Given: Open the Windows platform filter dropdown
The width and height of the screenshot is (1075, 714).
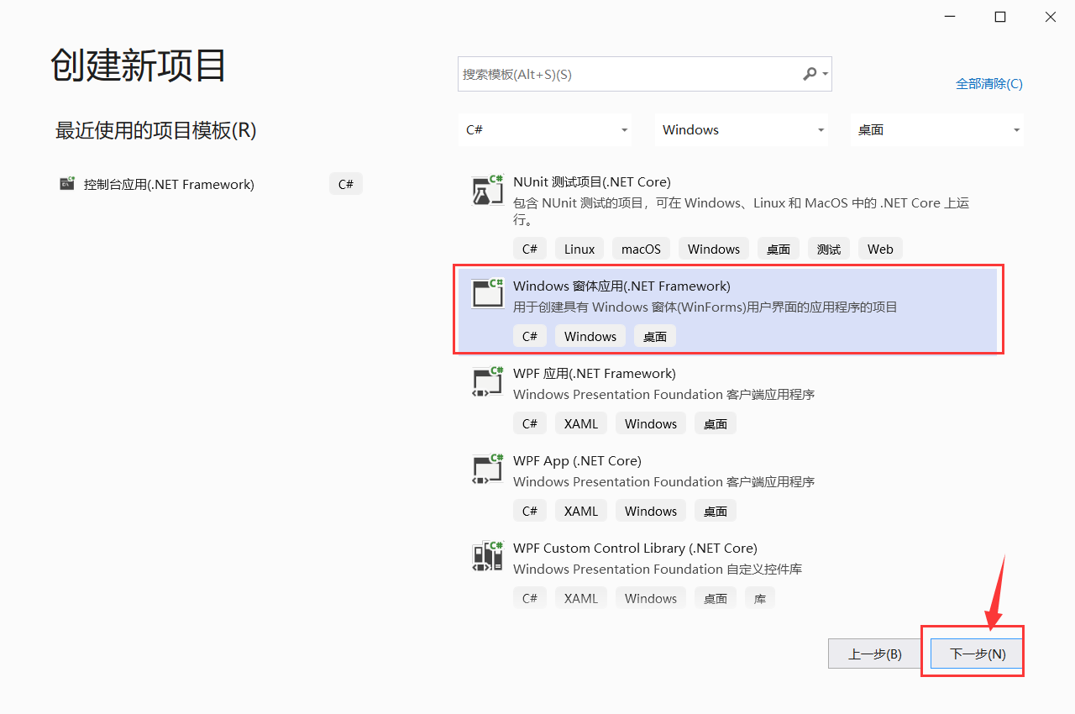Looking at the screenshot, I should point(742,129).
